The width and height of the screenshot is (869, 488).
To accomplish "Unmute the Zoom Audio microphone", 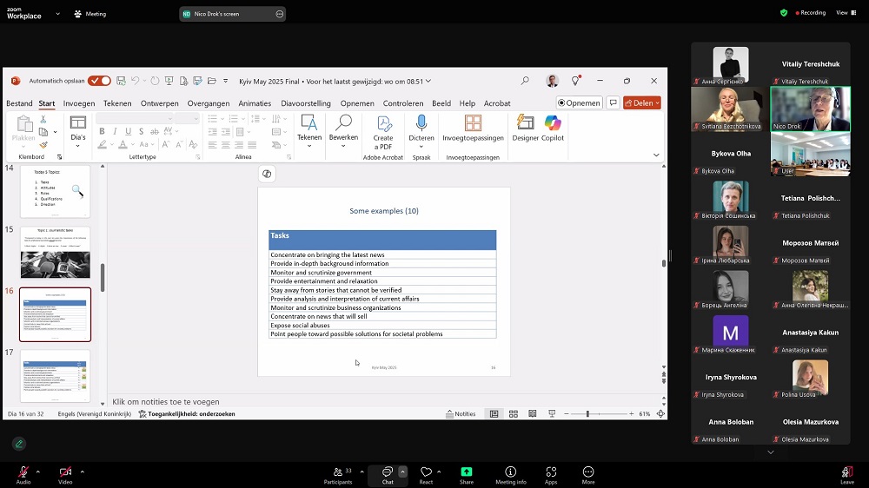I will click(x=23, y=472).
